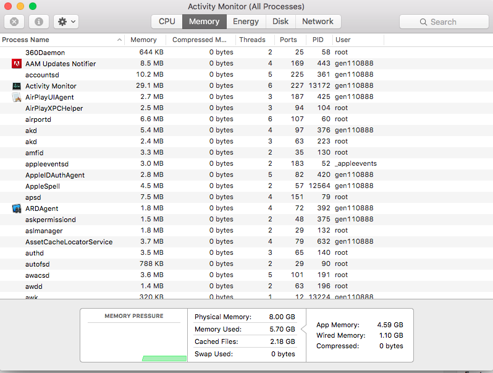The width and height of the screenshot is (493, 373).
Task: Click the Cached Files 2.18 GB value
Action: click(x=282, y=341)
